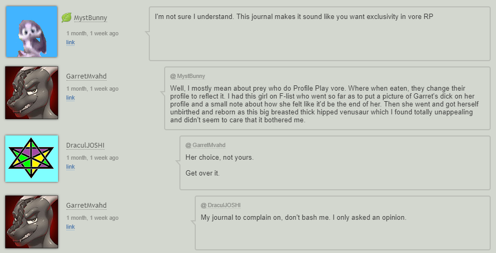The height and width of the screenshot is (253, 496).
Task: Click DraculJOSHI's star avatar
Action: point(32,159)
